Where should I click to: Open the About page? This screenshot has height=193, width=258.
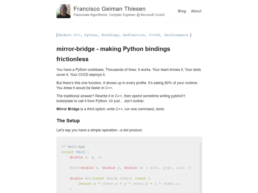click(196, 11)
